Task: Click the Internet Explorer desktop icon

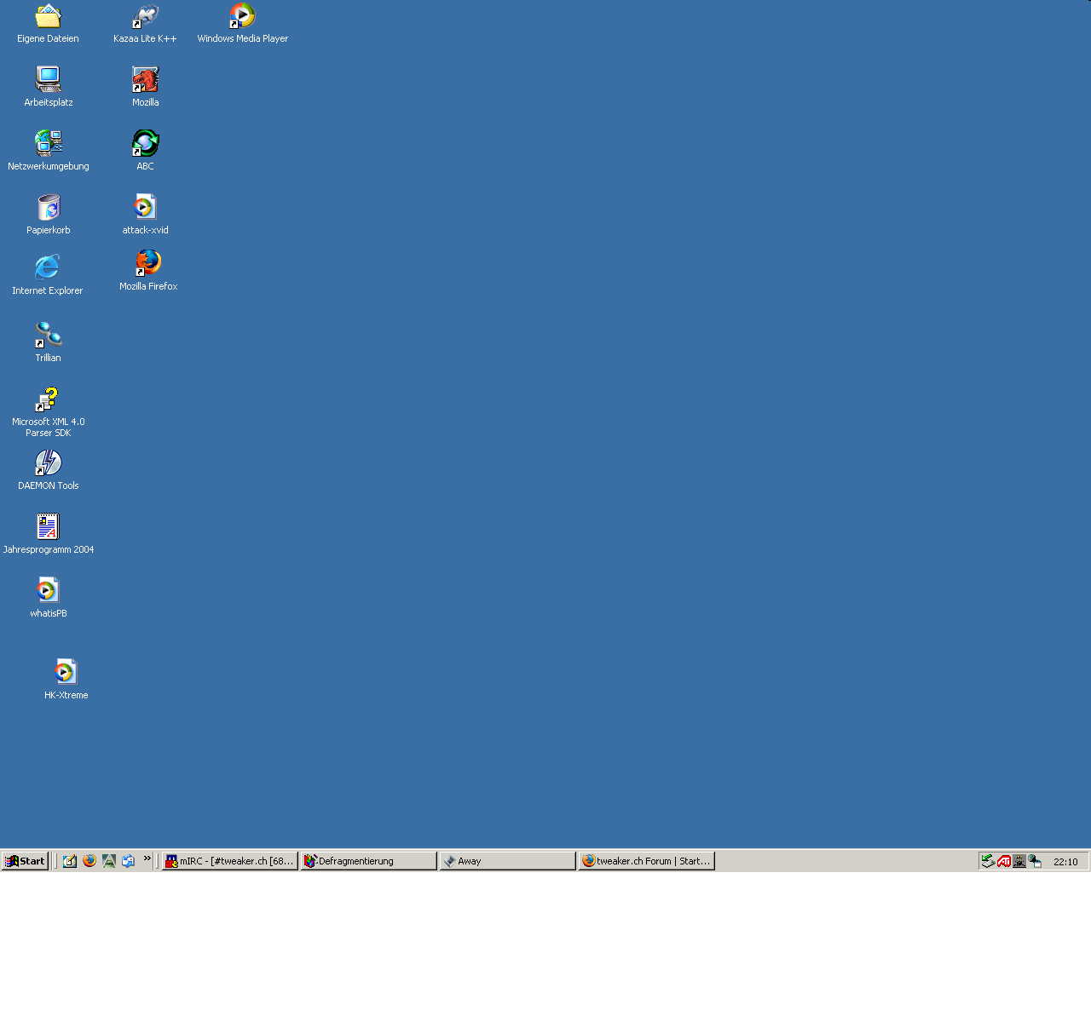Action: coord(48,268)
